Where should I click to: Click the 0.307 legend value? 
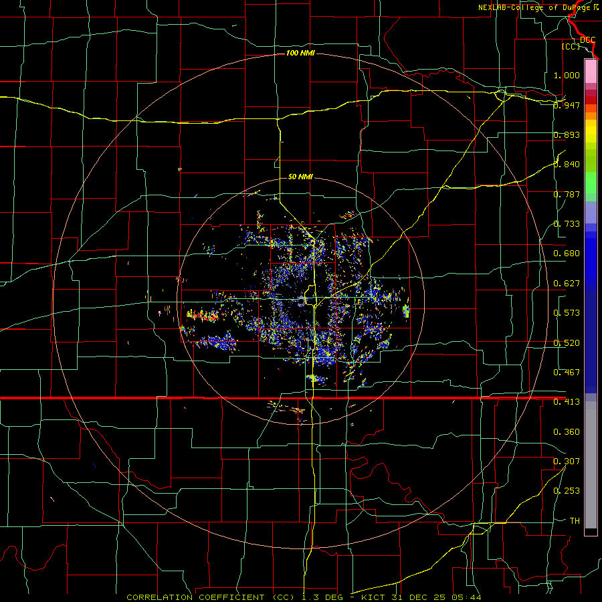pos(567,462)
